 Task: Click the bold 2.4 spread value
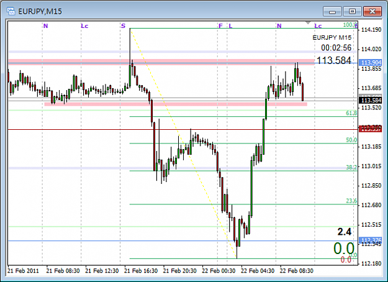[x=345, y=232]
